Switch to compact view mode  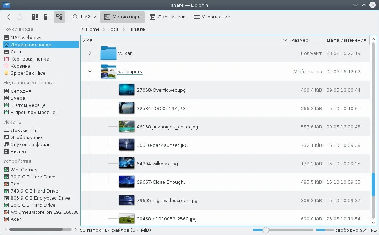click(47, 17)
